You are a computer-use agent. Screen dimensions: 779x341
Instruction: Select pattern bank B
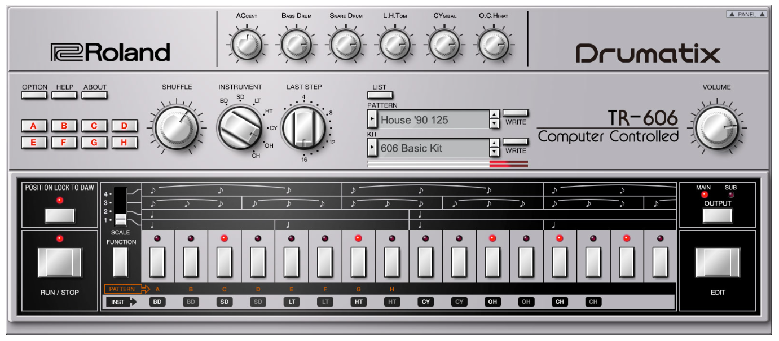tap(64, 126)
